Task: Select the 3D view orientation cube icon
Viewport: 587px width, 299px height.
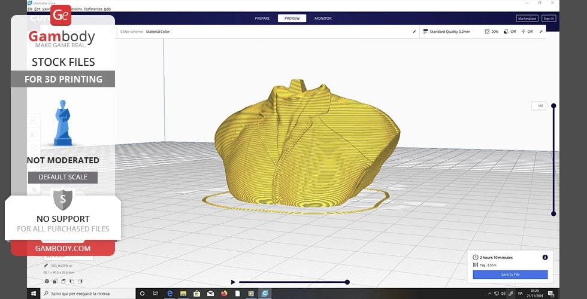Action: (47, 281)
